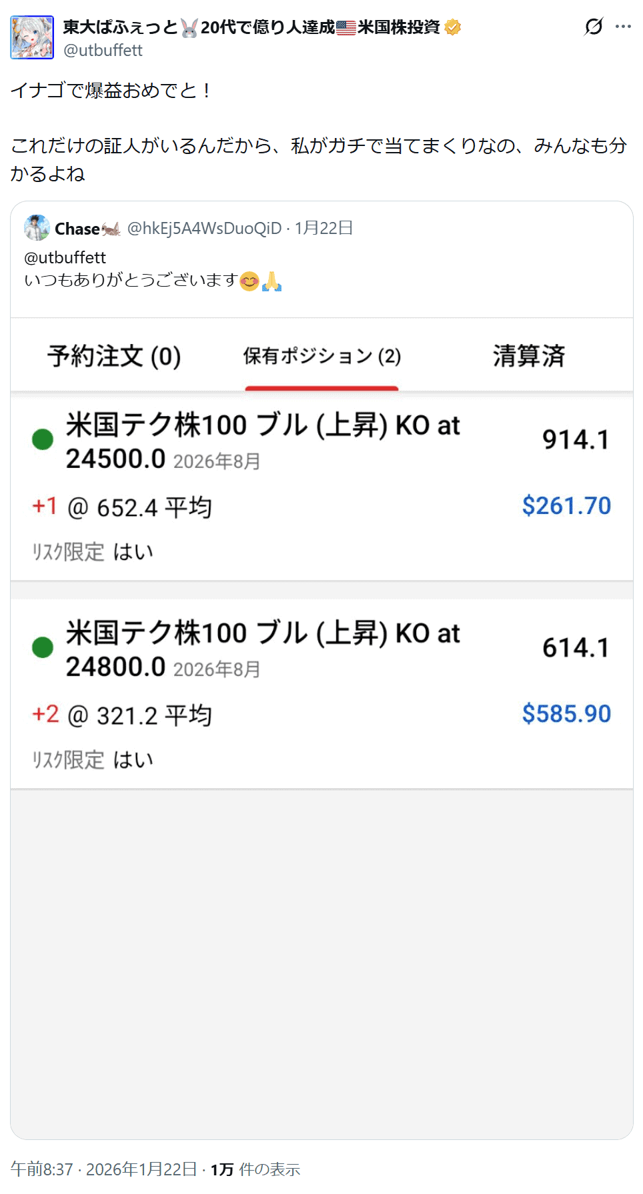Click the $261.70 profit value
Viewport: 643px width, 1194px height.
click(x=566, y=506)
